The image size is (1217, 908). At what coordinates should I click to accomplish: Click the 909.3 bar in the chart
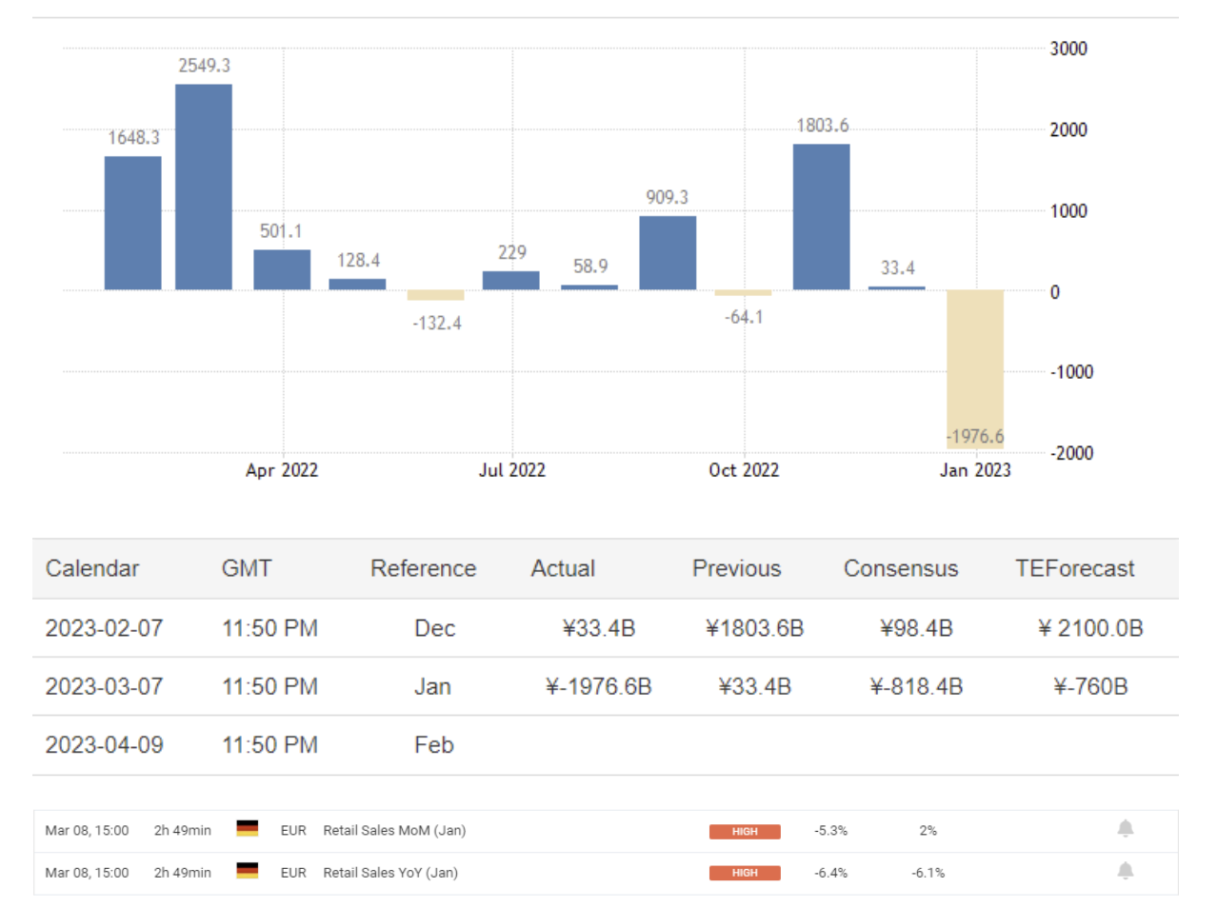pos(668,253)
